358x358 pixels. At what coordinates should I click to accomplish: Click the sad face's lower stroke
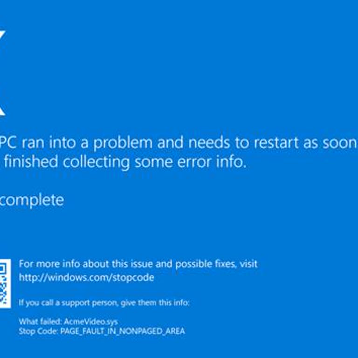tap(2, 110)
